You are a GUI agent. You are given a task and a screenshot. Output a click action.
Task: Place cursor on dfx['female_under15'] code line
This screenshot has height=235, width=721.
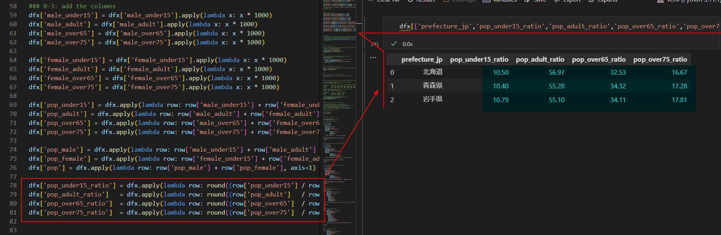(157, 60)
